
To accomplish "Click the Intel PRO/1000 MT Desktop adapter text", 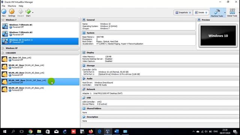I will click(108, 93).
